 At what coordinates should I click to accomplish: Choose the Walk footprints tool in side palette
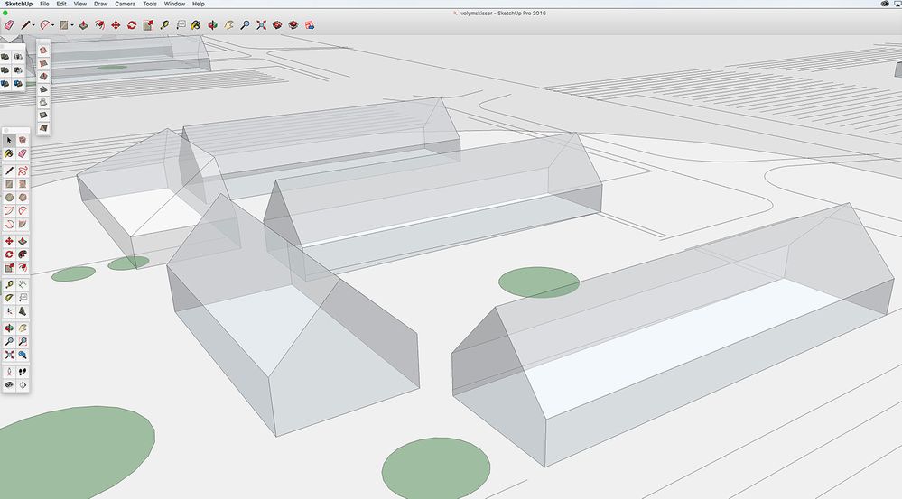point(23,371)
